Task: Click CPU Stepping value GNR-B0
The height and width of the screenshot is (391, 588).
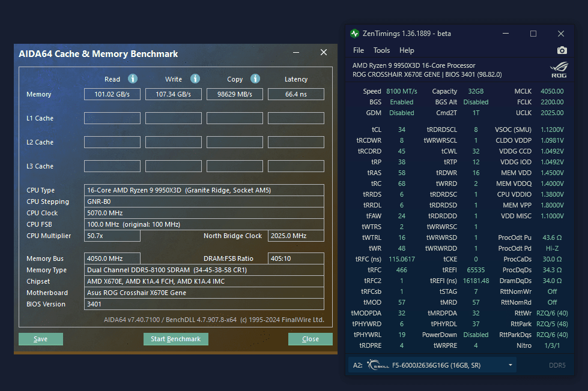Action: [204, 201]
